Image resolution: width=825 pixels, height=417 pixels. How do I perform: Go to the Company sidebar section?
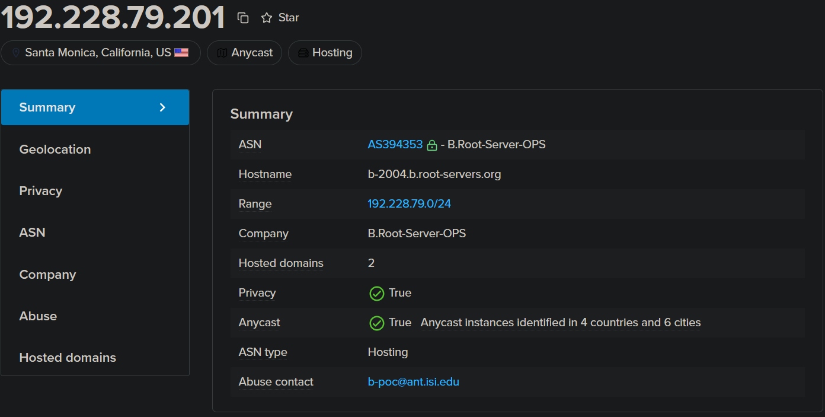[x=47, y=275]
